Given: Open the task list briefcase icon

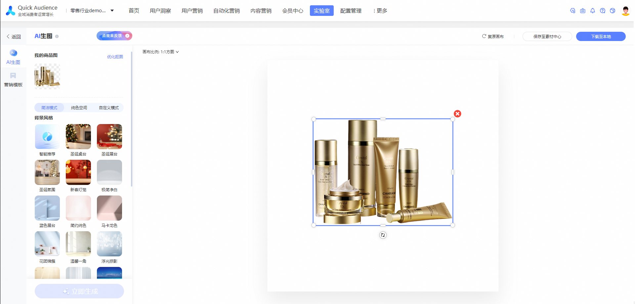Looking at the screenshot, I should (583, 11).
